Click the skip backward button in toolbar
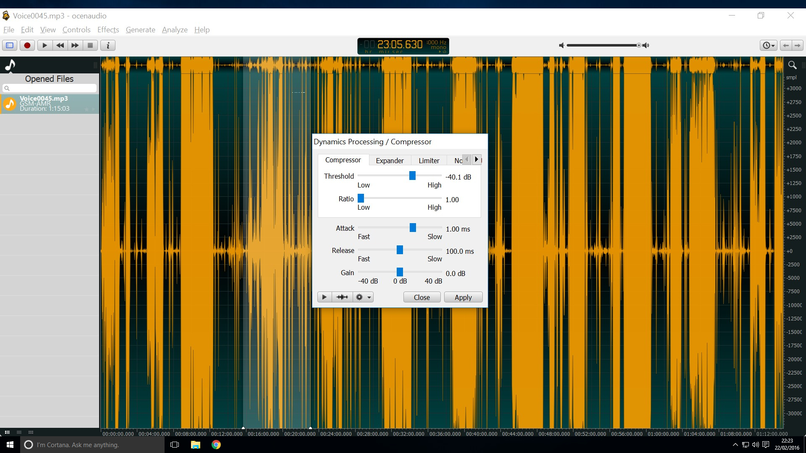 click(60, 45)
